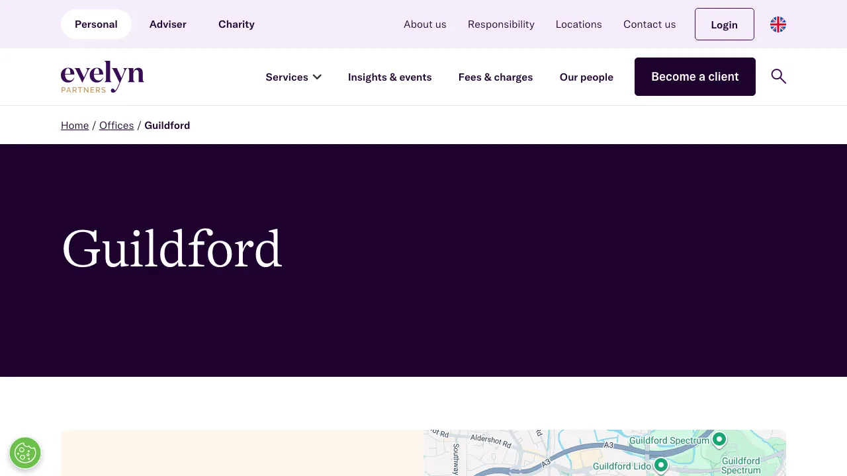
Task: Open the Our people page
Action: (x=586, y=77)
